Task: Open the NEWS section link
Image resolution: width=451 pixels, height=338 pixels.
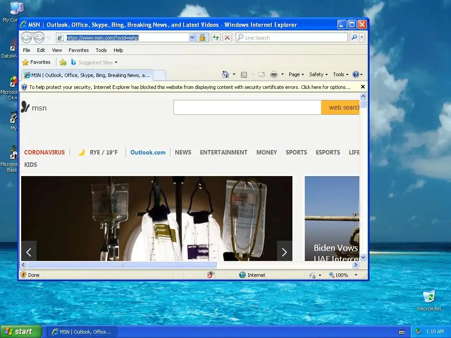Action: [183, 152]
